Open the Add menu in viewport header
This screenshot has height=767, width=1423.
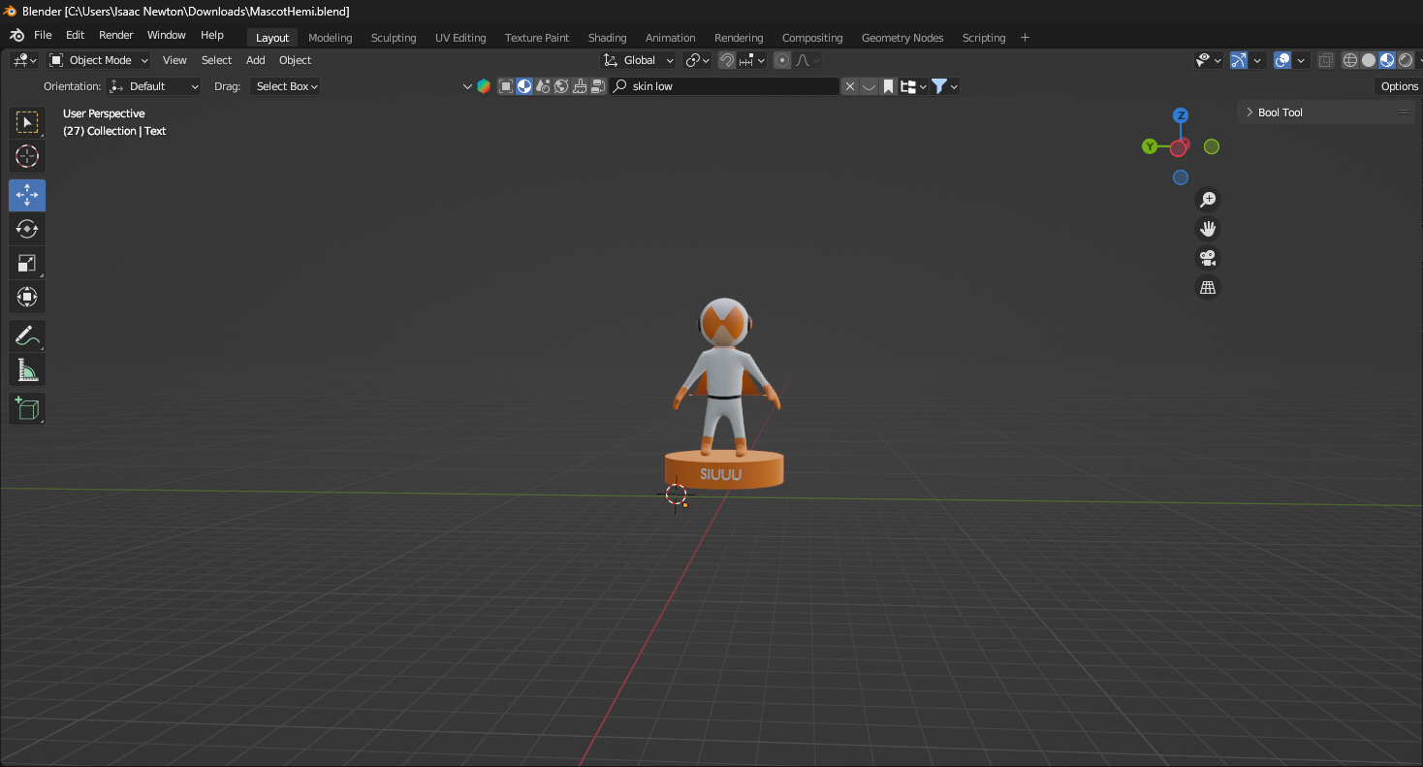pos(256,60)
